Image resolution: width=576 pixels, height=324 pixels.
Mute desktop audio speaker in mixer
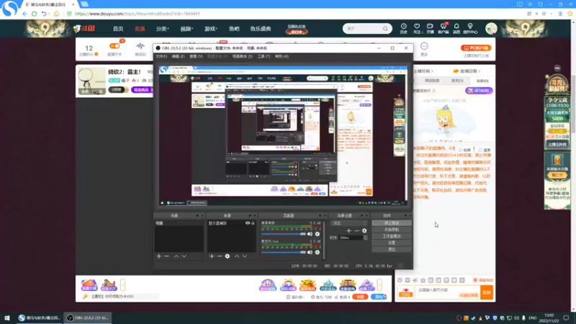coord(310,234)
